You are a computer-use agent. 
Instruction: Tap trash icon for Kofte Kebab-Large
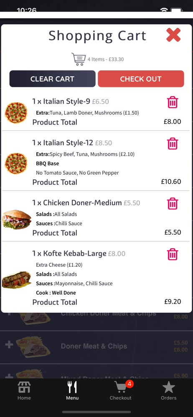coord(173,254)
